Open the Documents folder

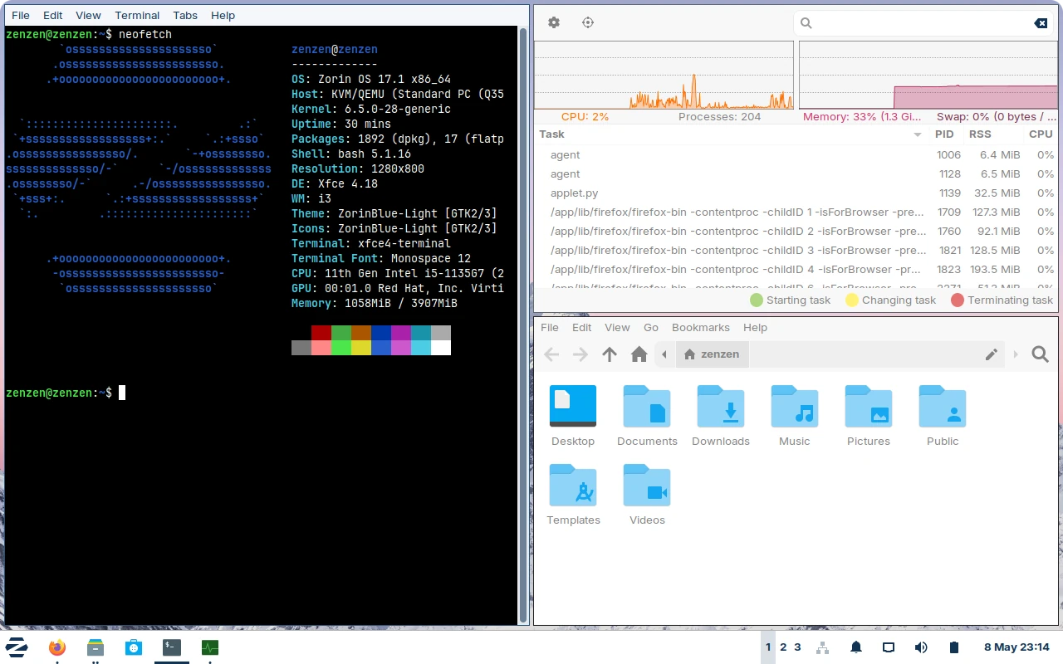(x=647, y=416)
